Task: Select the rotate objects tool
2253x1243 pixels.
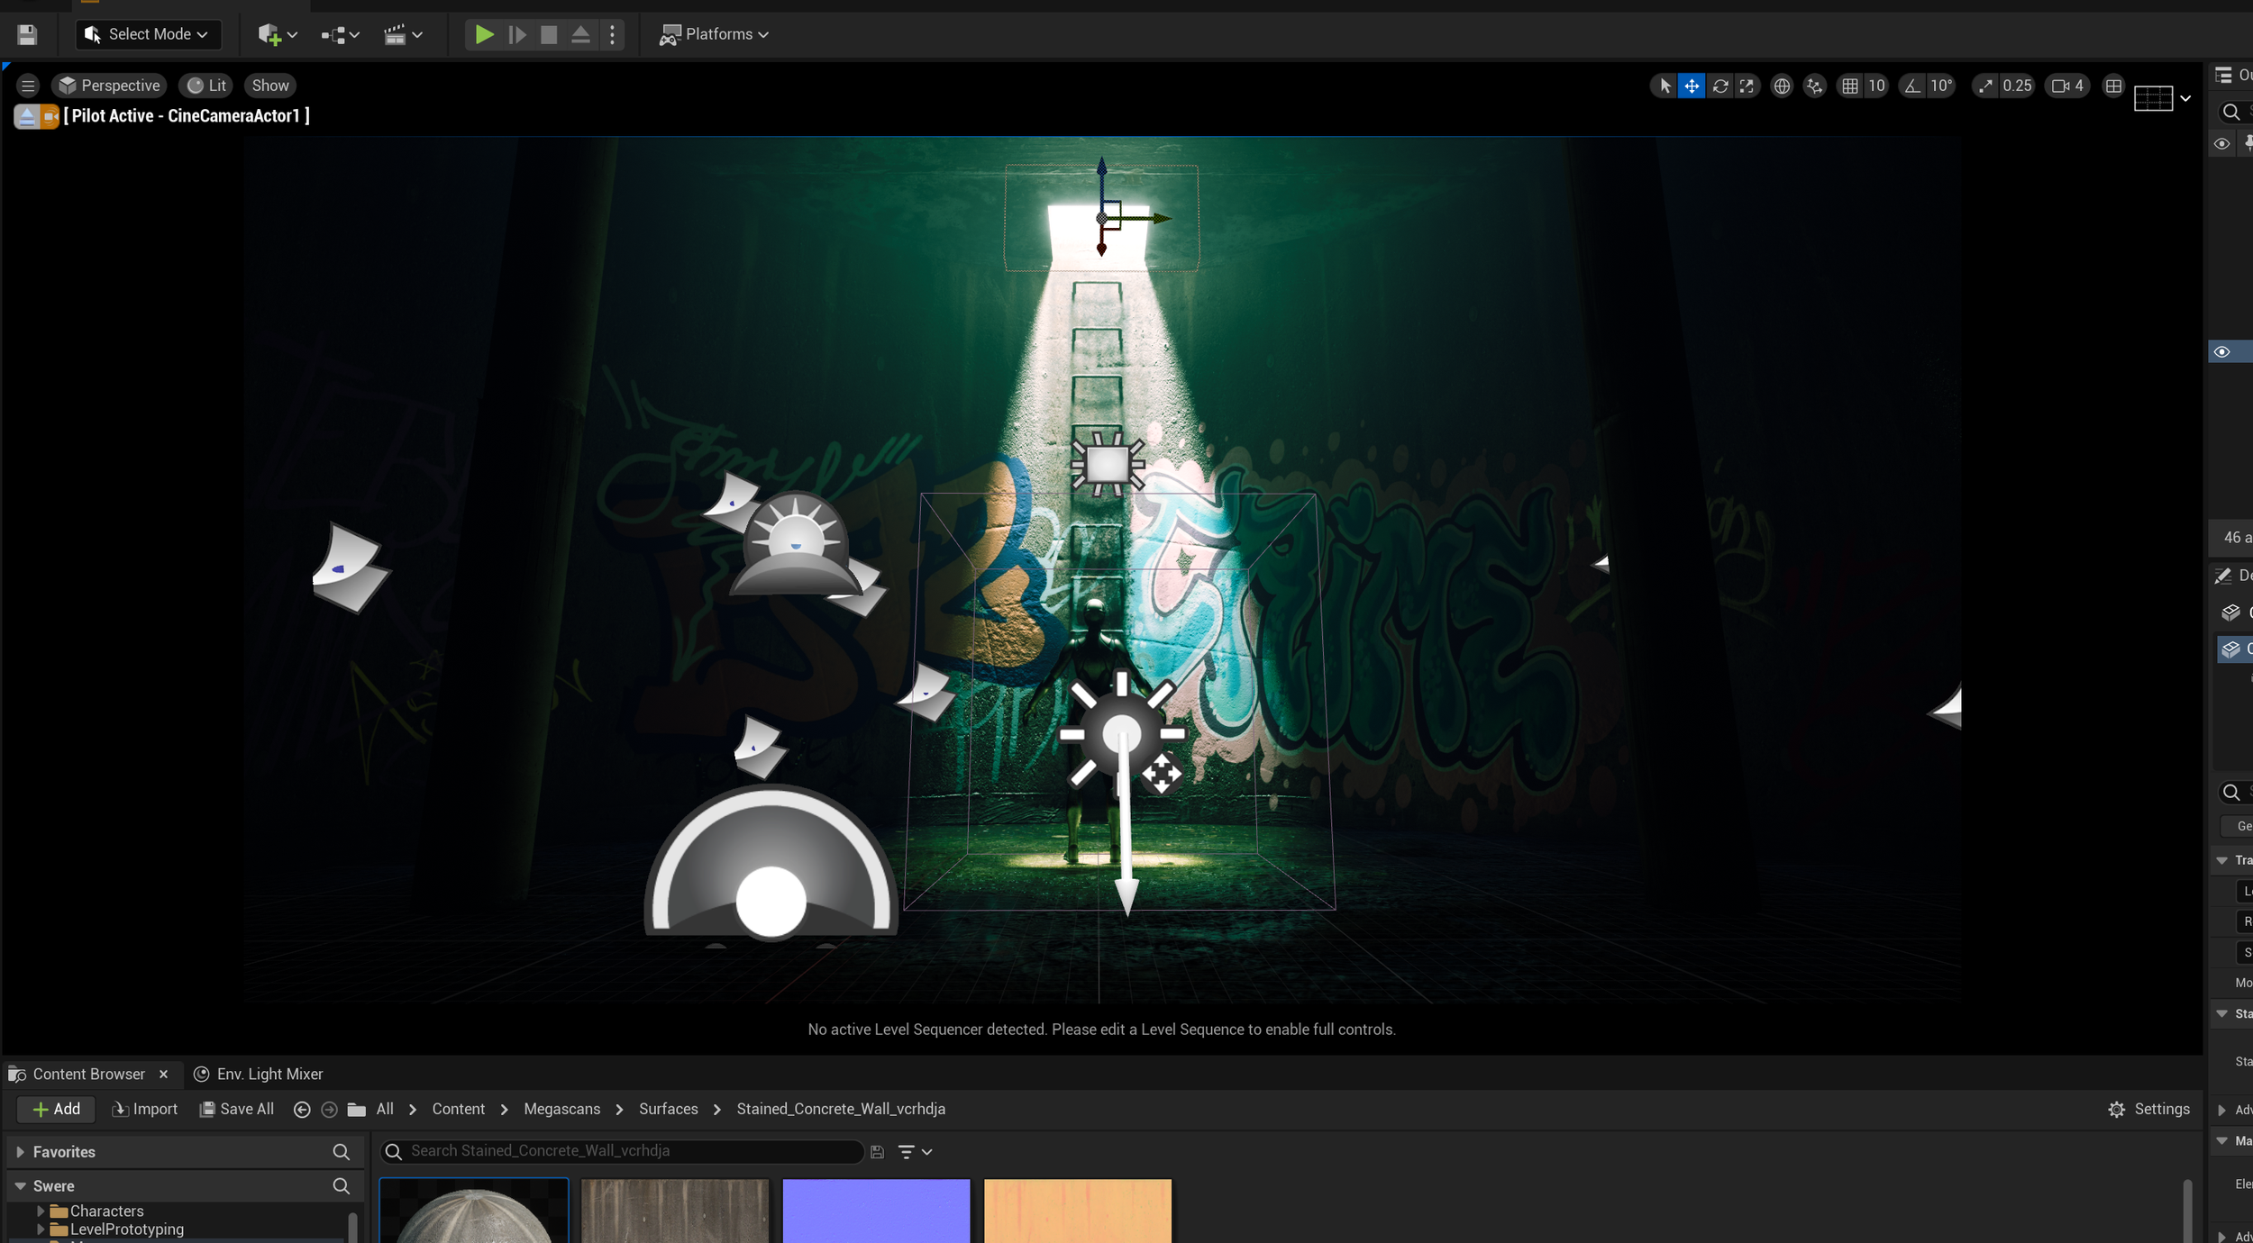Action: pyautogui.click(x=1719, y=86)
